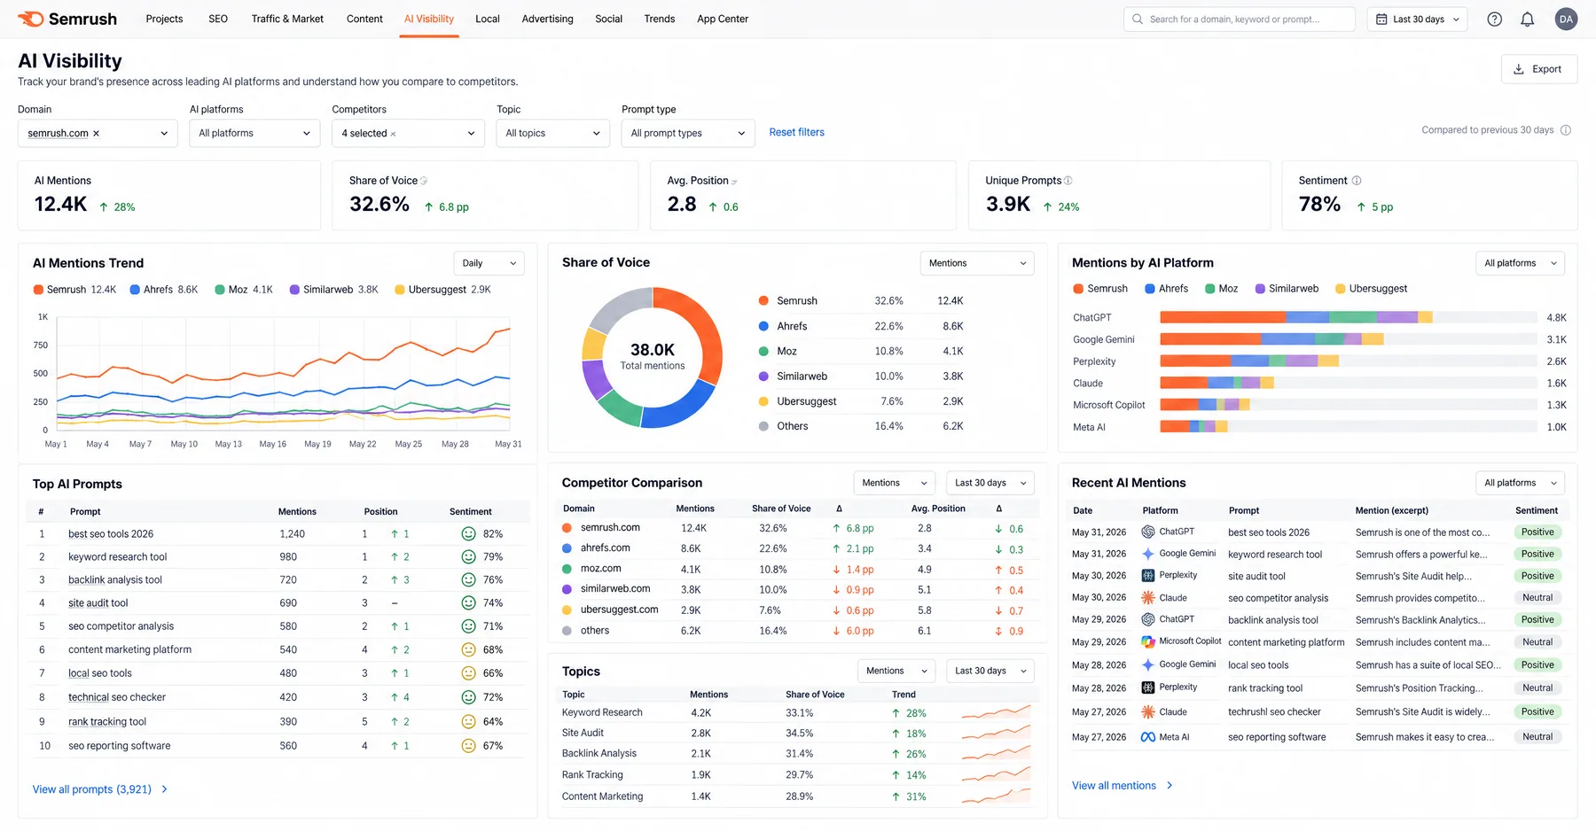Click the Share of Voice donut chart
Viewport: 1596px width, 831px height.
click(652, 358)
